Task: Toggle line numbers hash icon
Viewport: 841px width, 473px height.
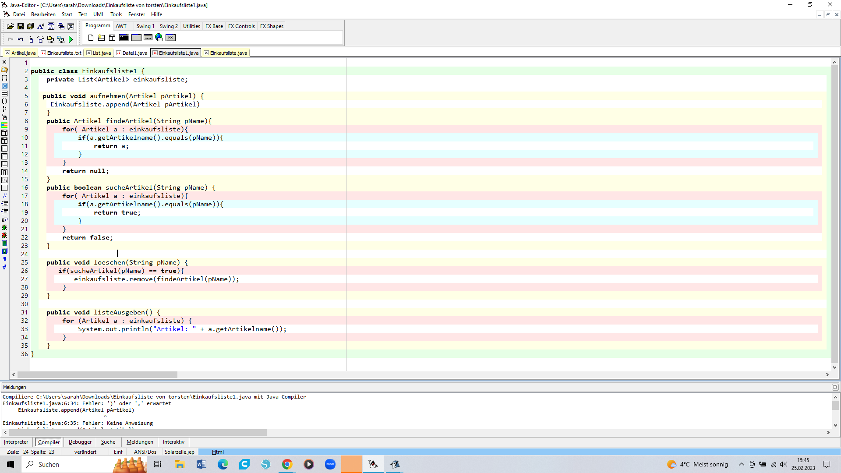Action: [x=4, y=267]
